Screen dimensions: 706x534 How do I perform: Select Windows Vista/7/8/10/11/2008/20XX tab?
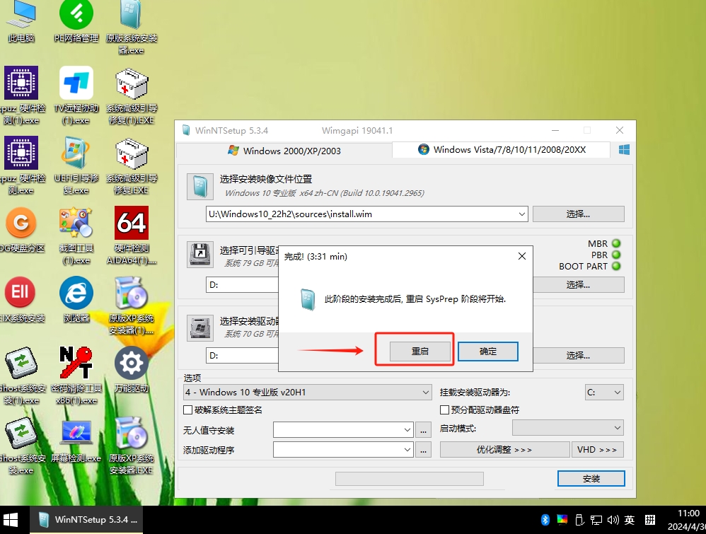[502, 149]
